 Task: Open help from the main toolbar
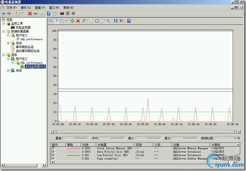(x=49, y=14)
